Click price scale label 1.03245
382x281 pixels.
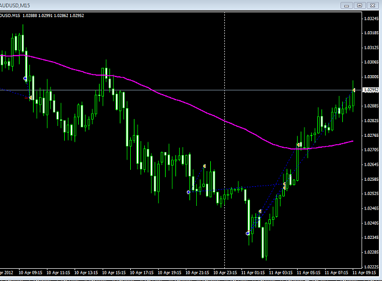click(x=371, y=18)
